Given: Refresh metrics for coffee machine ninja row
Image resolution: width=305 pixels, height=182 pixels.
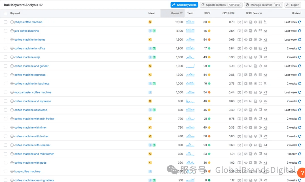Looking at the screenshot, I should click(x=300, y=57).
